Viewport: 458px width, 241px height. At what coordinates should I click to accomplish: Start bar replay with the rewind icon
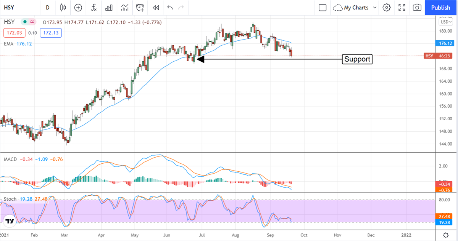click(x=155, y=7)
